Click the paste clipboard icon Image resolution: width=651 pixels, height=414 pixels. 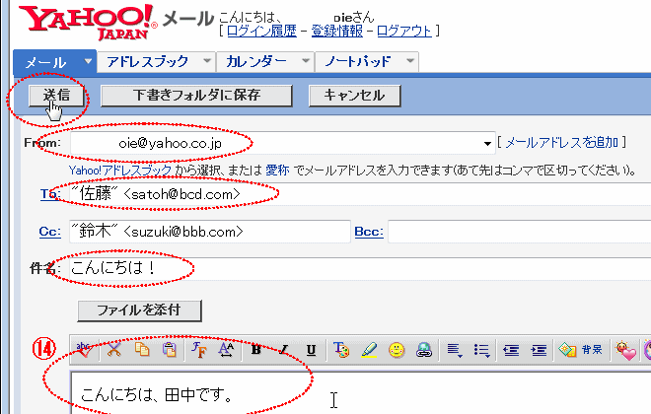(169, 349)
